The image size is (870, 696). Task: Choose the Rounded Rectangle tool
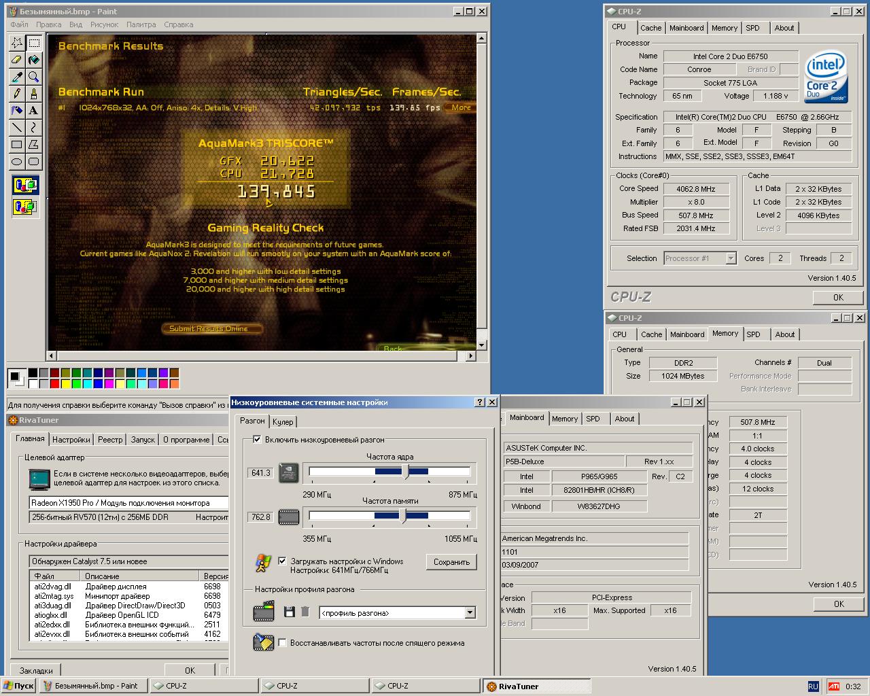pyautogui.click(x=34, y=161)
